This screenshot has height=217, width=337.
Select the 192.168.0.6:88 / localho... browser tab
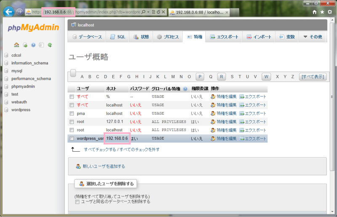click(199, 12)
